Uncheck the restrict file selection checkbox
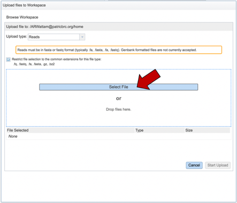Viewport: 237px width, 203px height. (x=9, y=59)
